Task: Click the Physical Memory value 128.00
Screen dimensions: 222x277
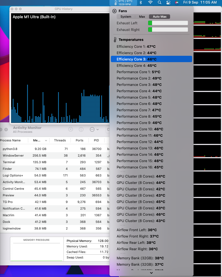Action: point(103,241)
